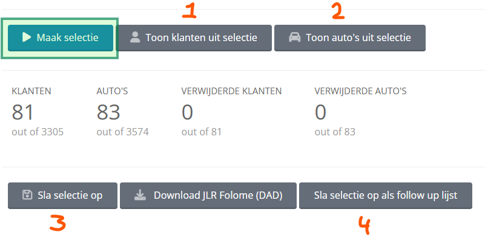This screenshot has height=235, width=485.
Task: Click the KLANTEN heading label
Action: 31,91
